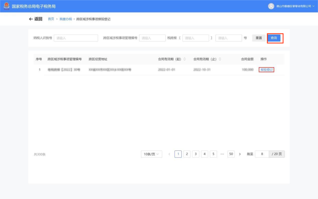Click 报验登记 link in first row

(x=267, y=70)
